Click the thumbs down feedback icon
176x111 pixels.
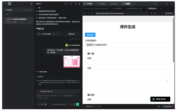coord(73,39)
